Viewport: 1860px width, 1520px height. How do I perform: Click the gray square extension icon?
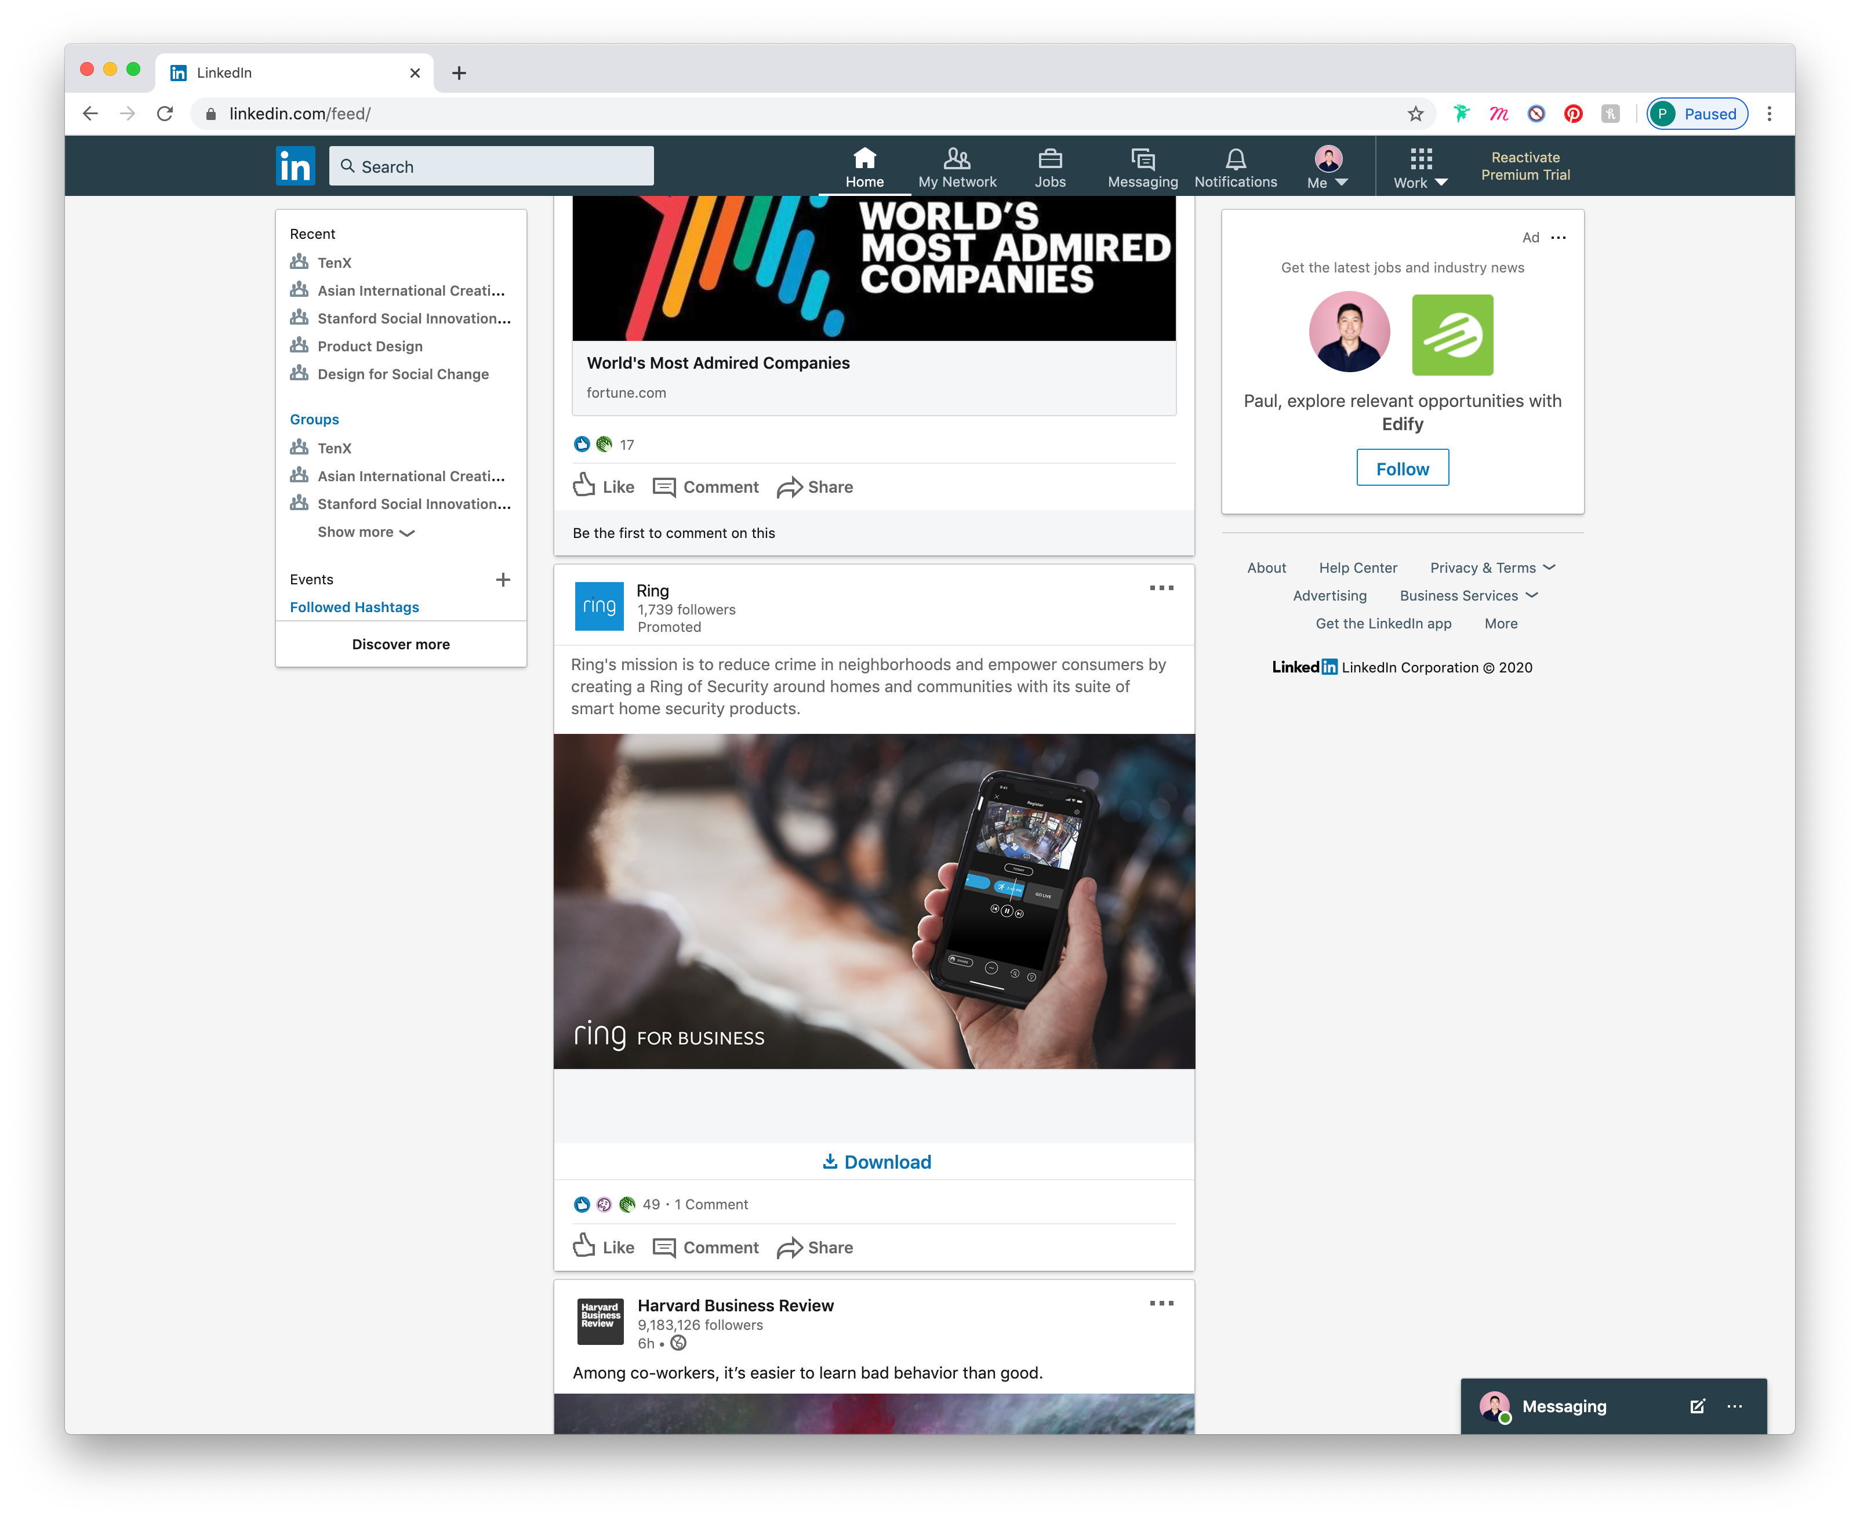pyautogui.click(x=1611, y=114)
